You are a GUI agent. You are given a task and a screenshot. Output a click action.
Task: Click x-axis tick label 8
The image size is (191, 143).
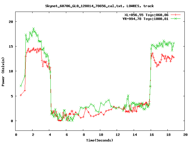(84, 135)
